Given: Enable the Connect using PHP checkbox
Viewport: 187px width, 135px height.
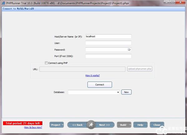Looking at the screenshot, I should pos(46,63).
